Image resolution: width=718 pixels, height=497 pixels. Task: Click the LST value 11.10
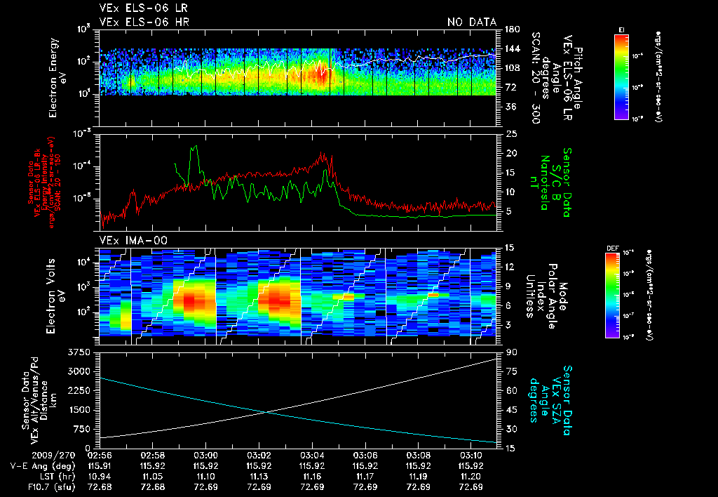coord(205,477)
